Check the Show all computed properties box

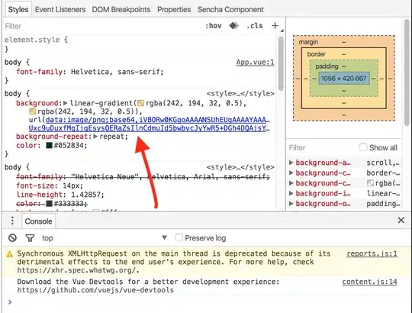pos(363,147)
